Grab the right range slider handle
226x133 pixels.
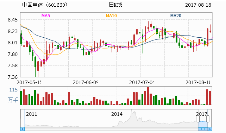coord(208,119)
